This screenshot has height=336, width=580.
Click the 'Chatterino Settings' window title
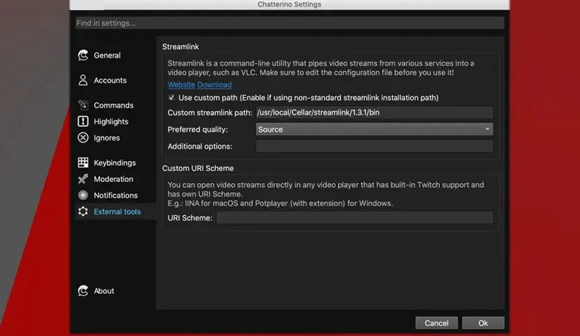[289, 4]
